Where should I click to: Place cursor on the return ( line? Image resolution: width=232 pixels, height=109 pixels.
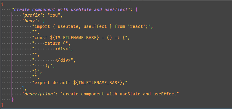tap(51, 44)
